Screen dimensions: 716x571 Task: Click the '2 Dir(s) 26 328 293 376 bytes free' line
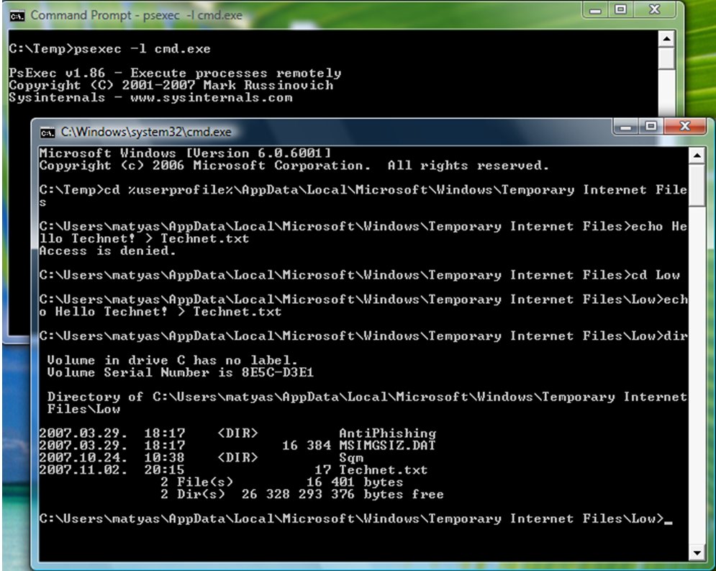click(302, 495)
